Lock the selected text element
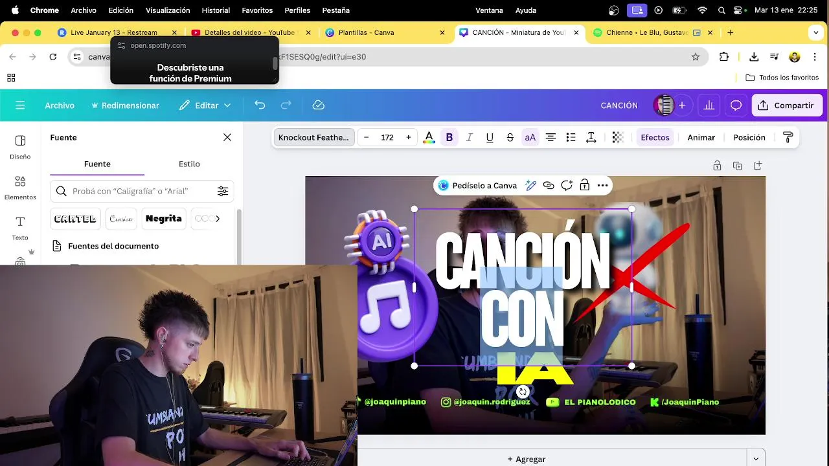The width and height of the screenshot is (829, 466). [584, 186]
